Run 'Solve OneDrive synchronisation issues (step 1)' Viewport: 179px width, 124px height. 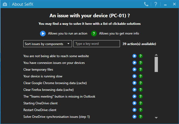(134, 117)
